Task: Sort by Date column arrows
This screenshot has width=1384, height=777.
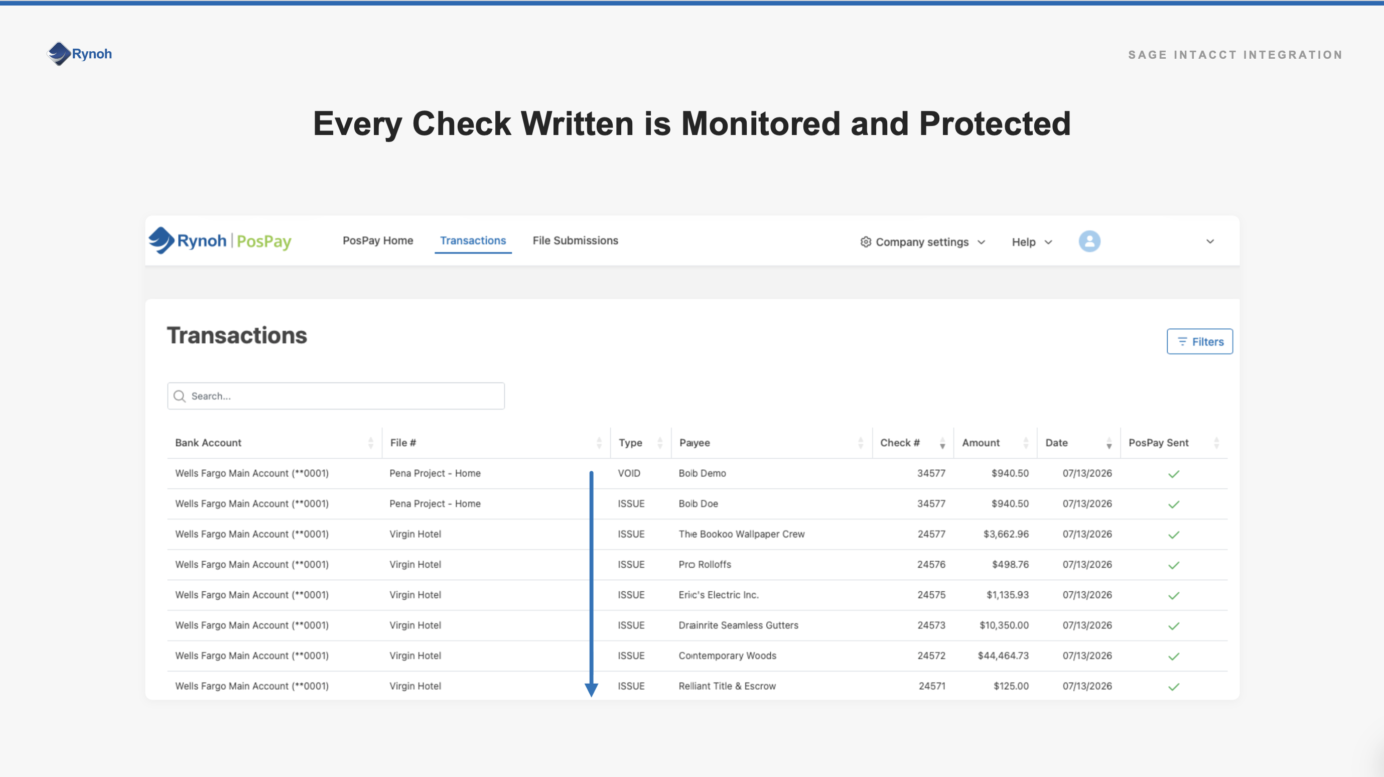Action: pos(1109,443)
